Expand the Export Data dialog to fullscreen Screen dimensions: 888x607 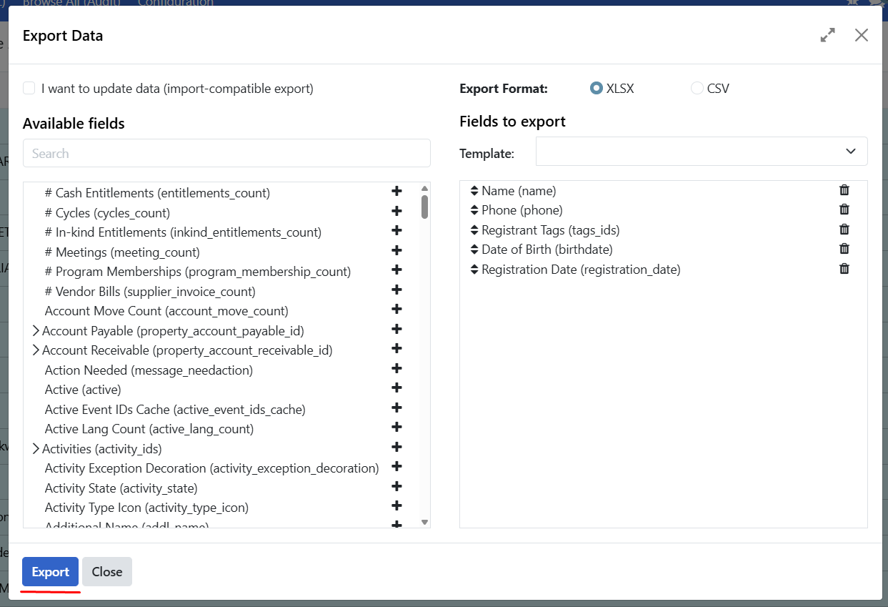click(827, 34)
